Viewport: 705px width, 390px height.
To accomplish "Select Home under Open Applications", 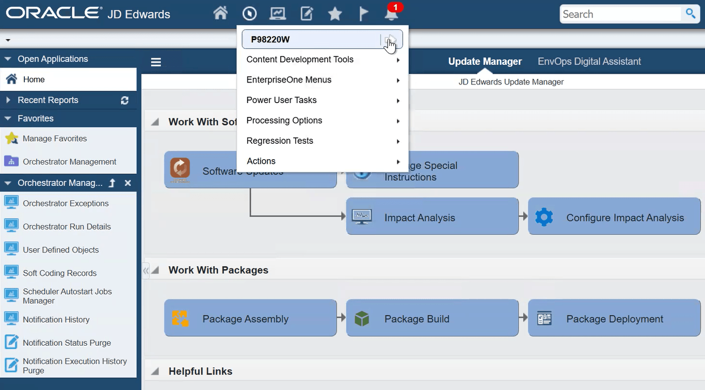I will (68, 79).
